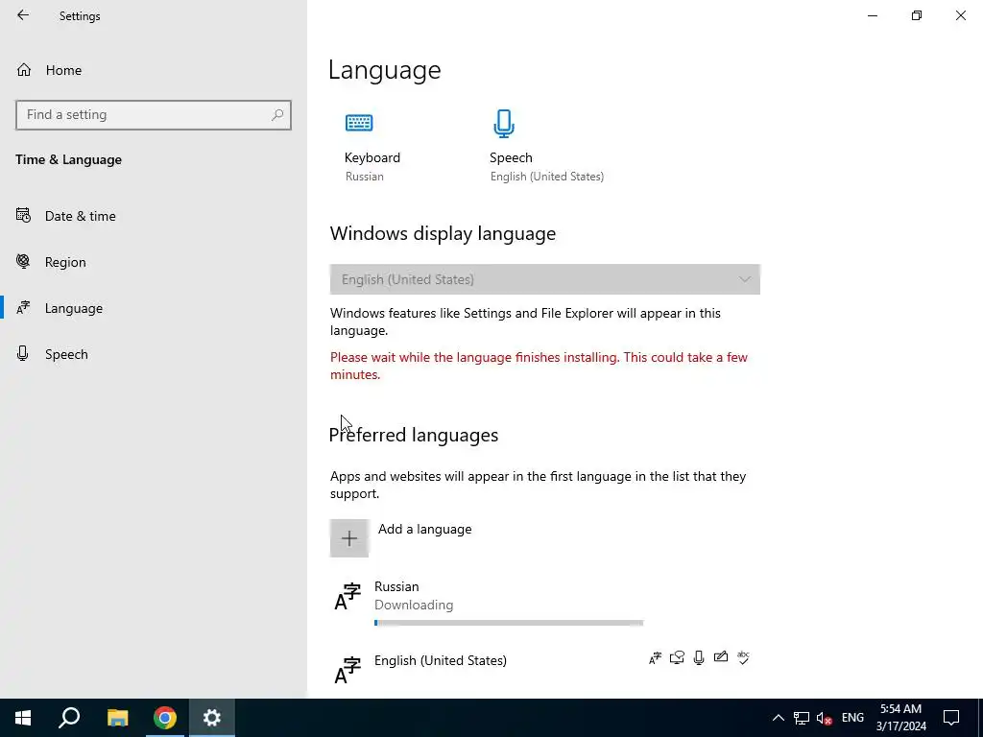Viewport: 983px width, 737px height.
Task: Click the Russian language A-character icon
Action: coord(348,597)
